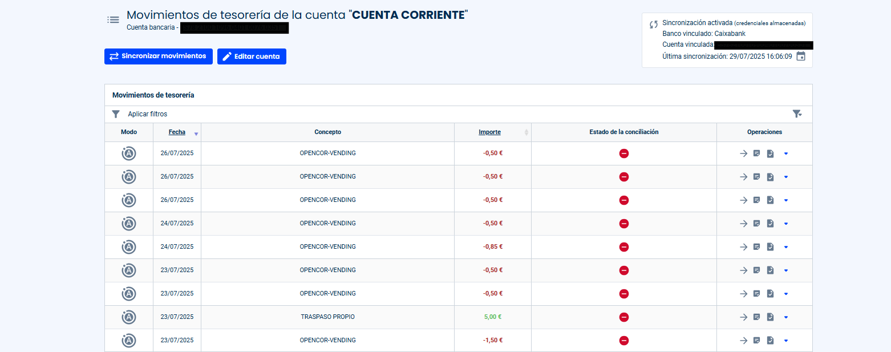The width and height of the screenshot is (891, 352).
Task: Click the arrow icon in the -0,85 € row
Action: click(743, 247)
